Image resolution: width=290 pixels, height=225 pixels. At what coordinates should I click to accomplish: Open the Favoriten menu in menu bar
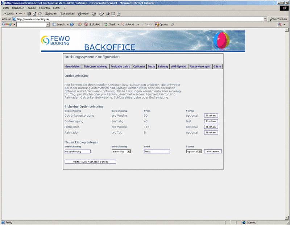(x=45, y=8)
